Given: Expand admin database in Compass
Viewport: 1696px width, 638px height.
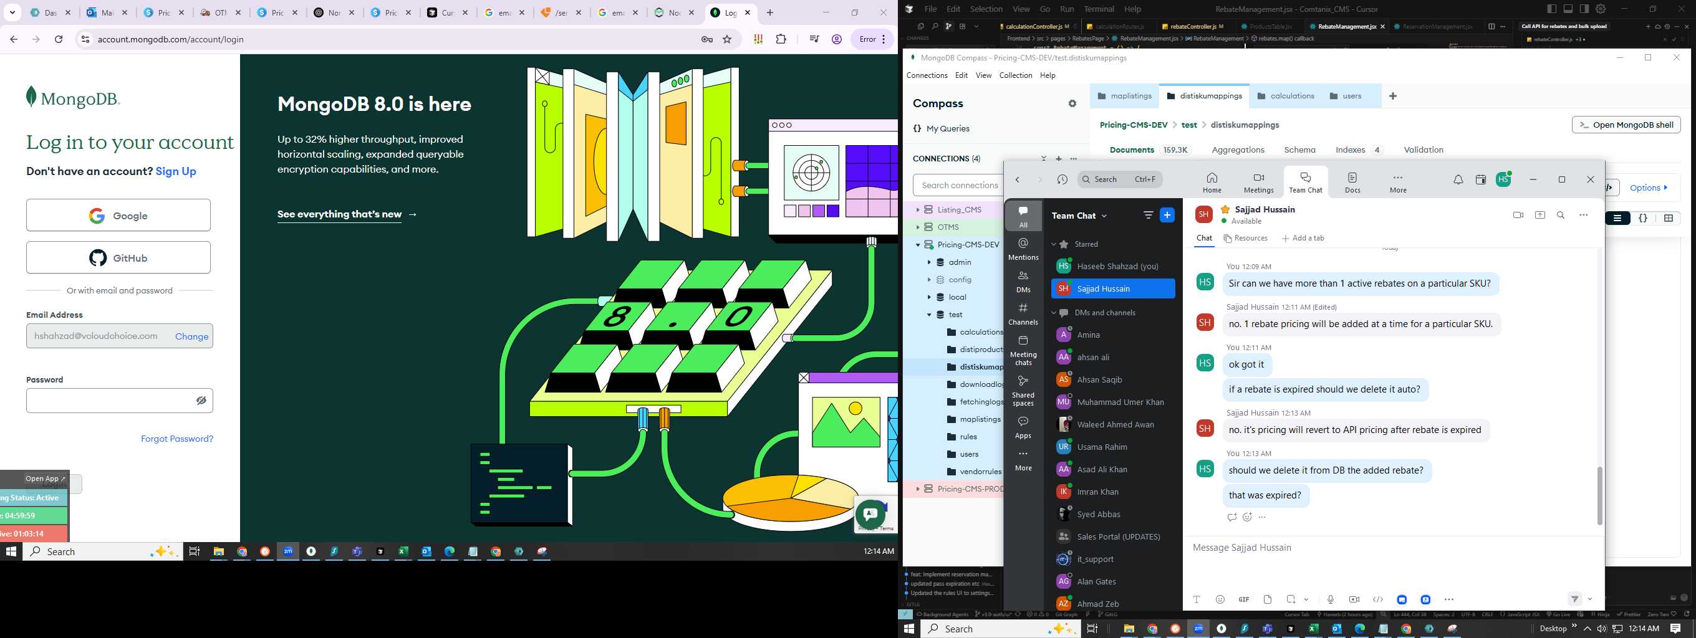Looking at the screenshot, I should (929, 262).
